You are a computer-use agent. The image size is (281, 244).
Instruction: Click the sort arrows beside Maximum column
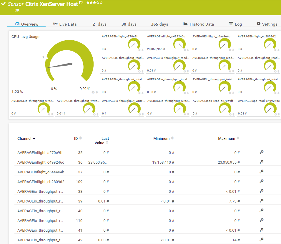click(x=238, y=138)
